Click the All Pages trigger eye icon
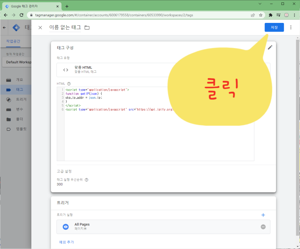300x249 pixels. click(x=66, y=227)
